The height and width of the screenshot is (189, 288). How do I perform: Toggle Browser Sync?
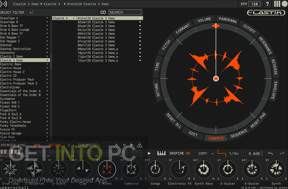[x=13, y=145]
